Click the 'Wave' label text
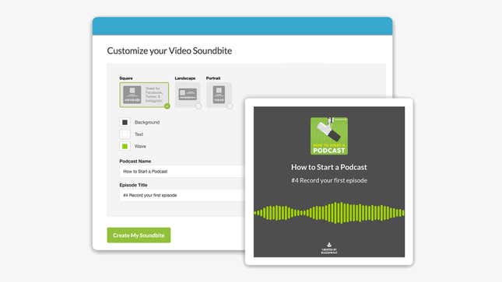The height and width of the screenshot is (282, 502). pyautogui.click(x=140, y=146)
